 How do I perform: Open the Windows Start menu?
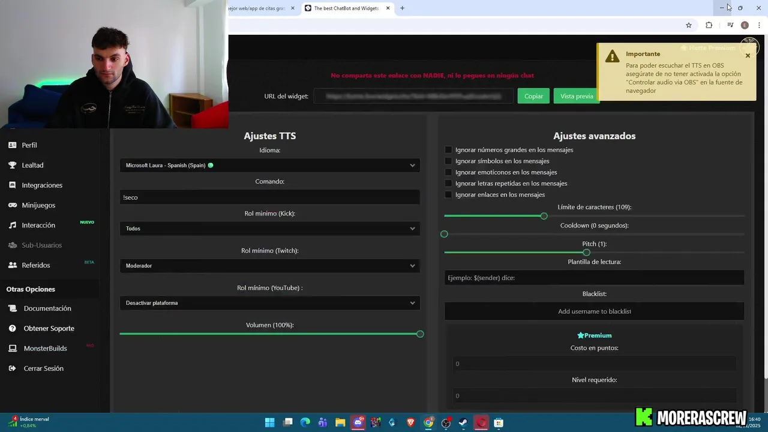[269, 422]
